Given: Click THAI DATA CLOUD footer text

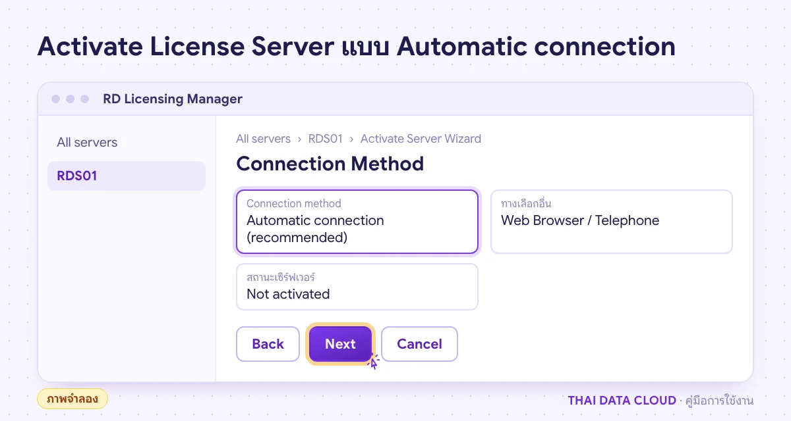Looking at the screenshot, I should coord(622,401).
